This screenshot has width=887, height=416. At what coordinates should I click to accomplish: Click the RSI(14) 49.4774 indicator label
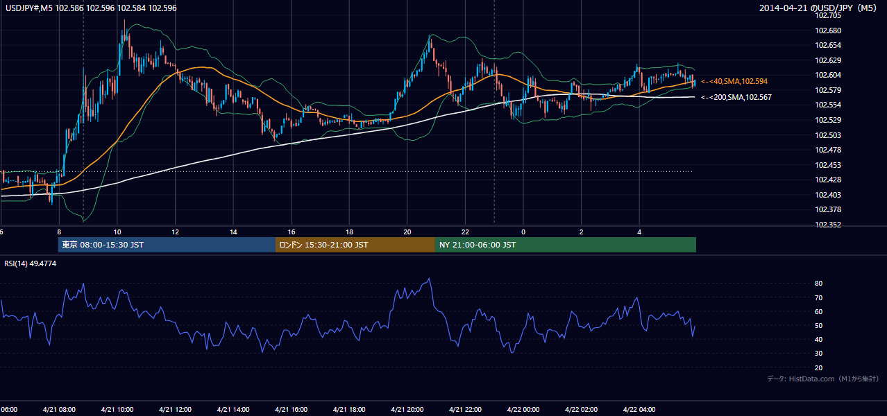31,263
